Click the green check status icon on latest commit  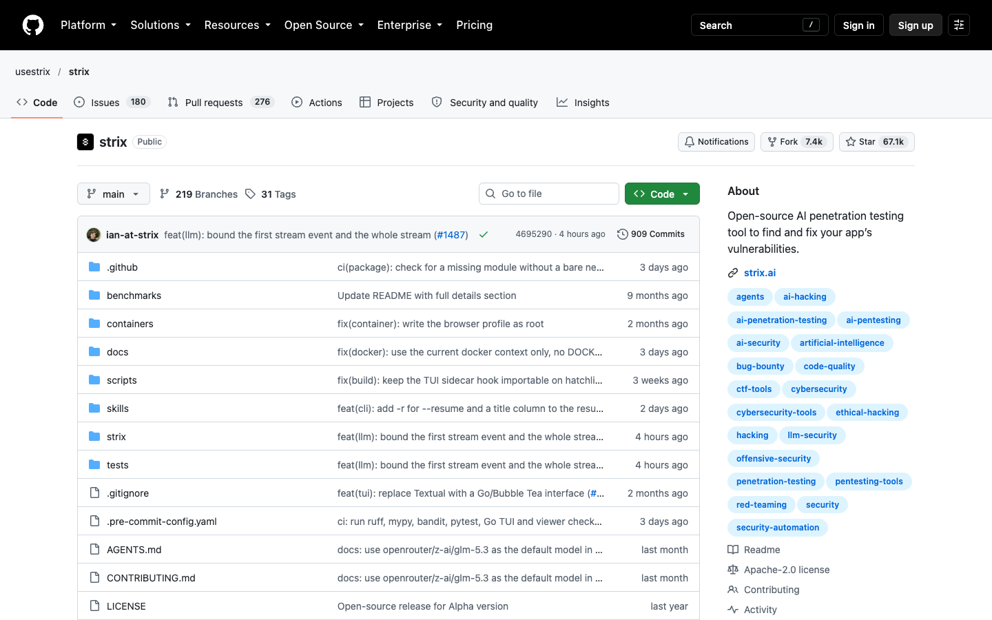pos(484,235)
